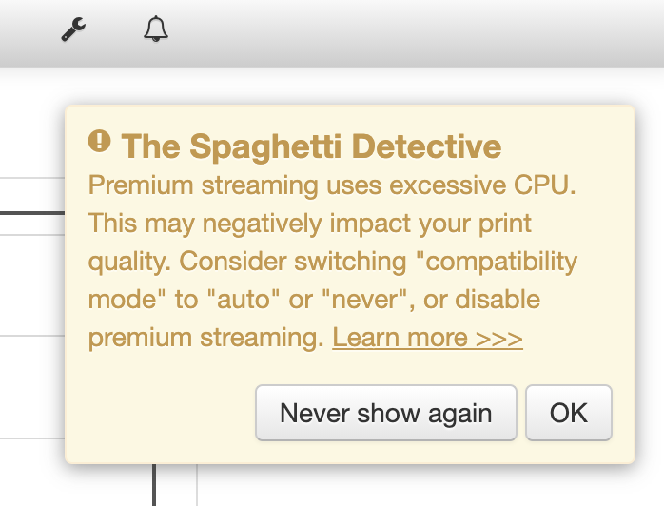This screenshot has height=506, width=664.
Task: Permanently hide the alert via Never show again
Action: coord(385,413)
